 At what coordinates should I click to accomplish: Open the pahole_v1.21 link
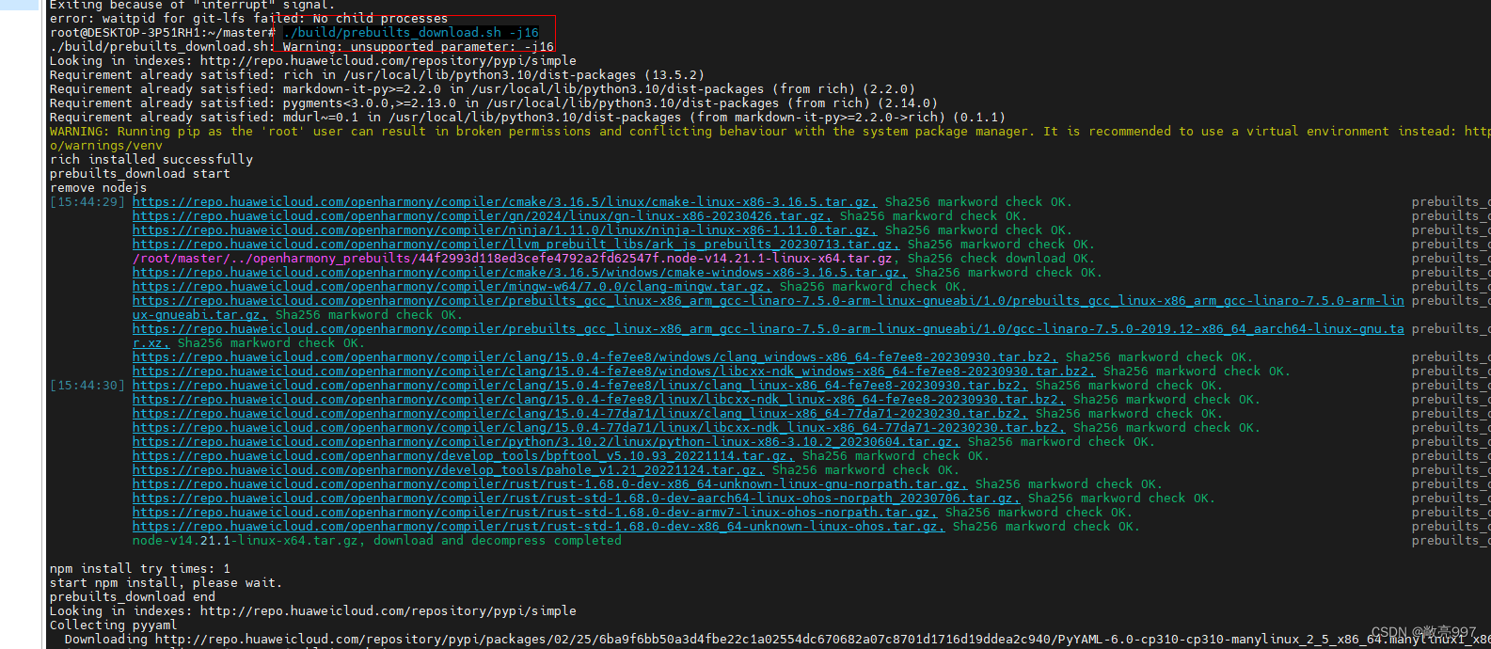tap(448, 470)
